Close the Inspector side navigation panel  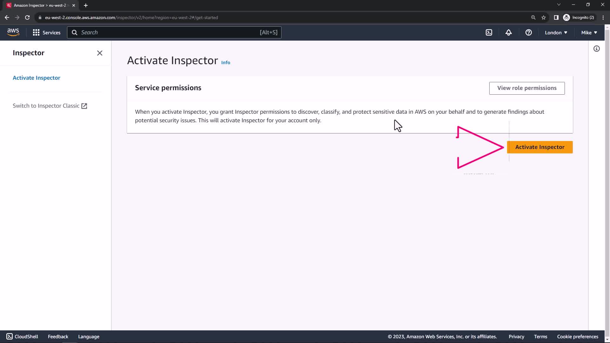point(100,53)
